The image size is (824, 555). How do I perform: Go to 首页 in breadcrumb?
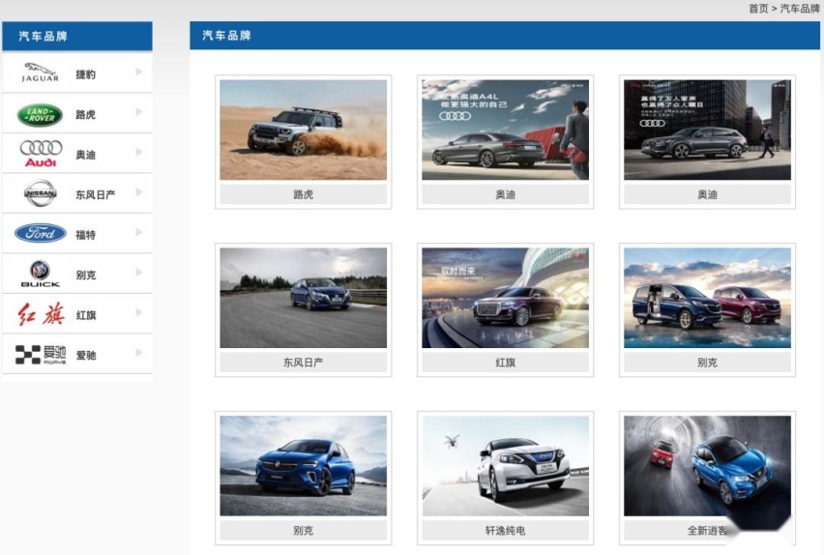click(758, 9)
